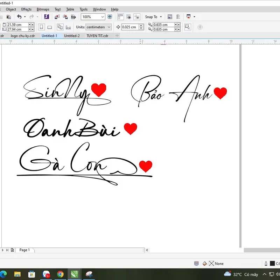Click the page height 27.94 cm field
This screenshot has height=280, width=280.
[17, 29]
